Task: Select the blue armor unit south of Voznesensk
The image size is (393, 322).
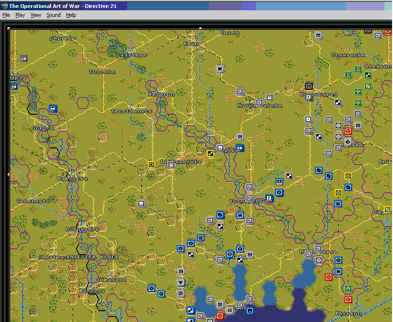Action: click(x=240, y=215)
